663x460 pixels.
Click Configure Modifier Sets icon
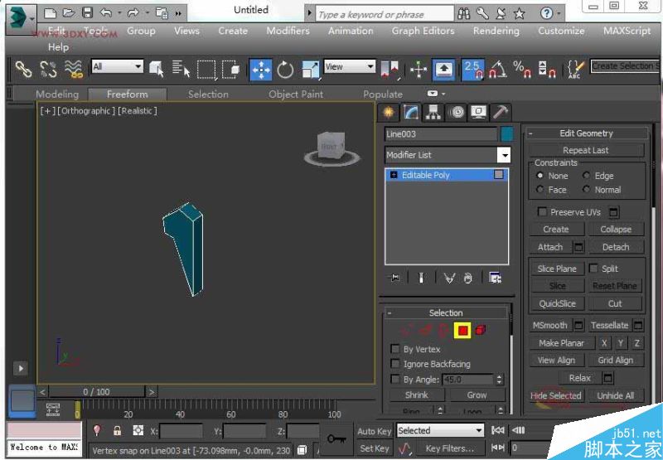pos(495,278)
